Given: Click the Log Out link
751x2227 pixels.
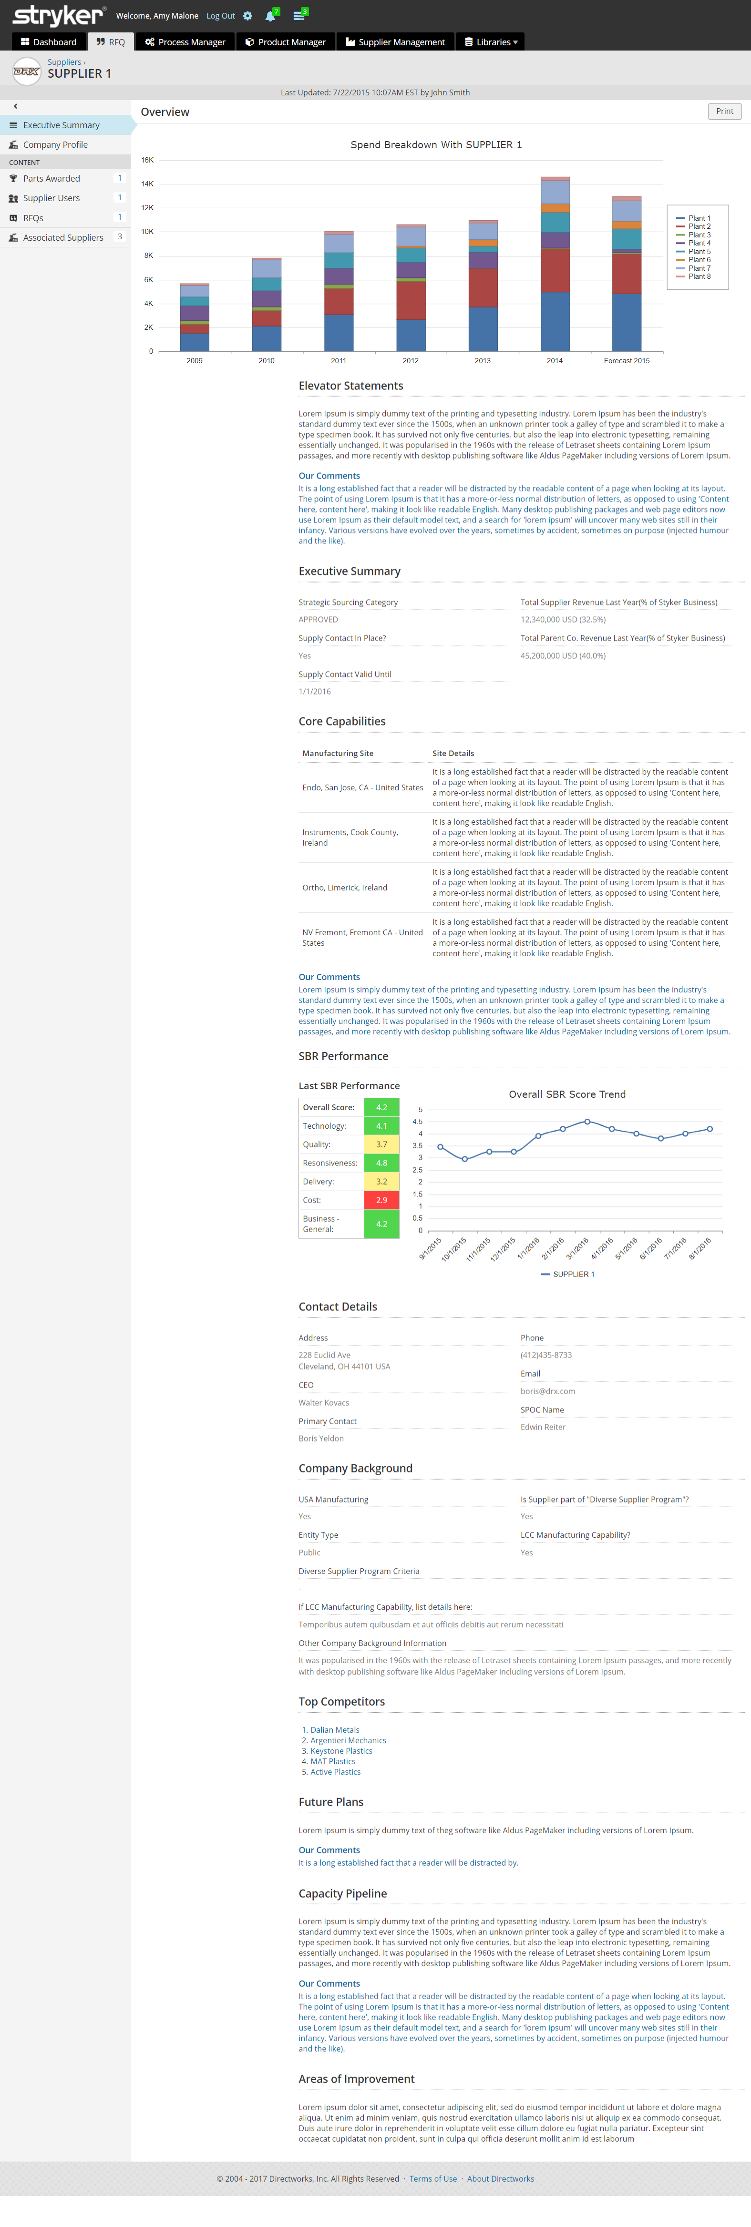Looking at the screenshot, I should (x=220, y=16).
